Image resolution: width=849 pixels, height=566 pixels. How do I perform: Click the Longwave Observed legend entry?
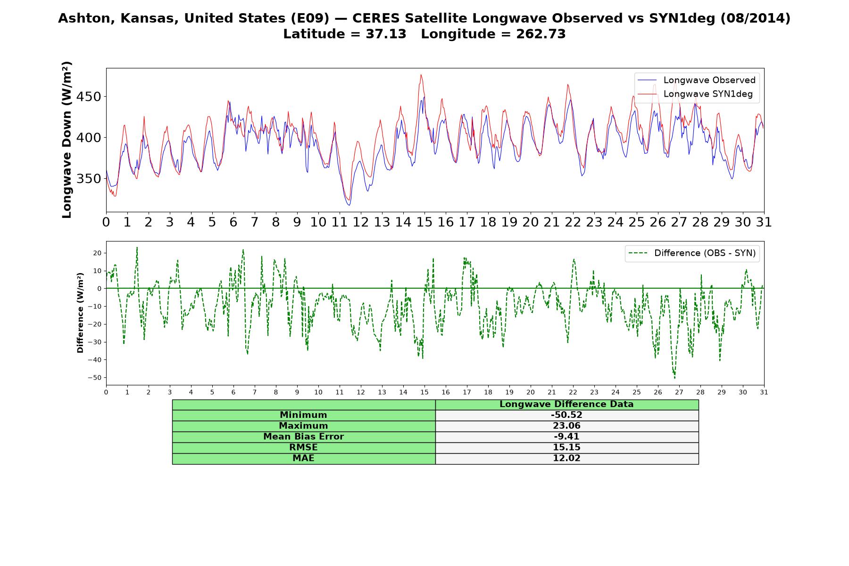(697, 80)
